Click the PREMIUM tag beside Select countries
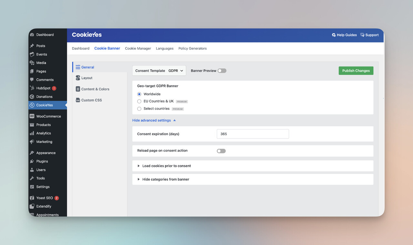The height and width of the screenshot is (245, 413). point(178,109)
